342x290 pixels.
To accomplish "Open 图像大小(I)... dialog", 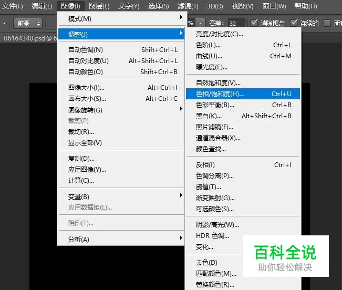I will coord(121,88).
